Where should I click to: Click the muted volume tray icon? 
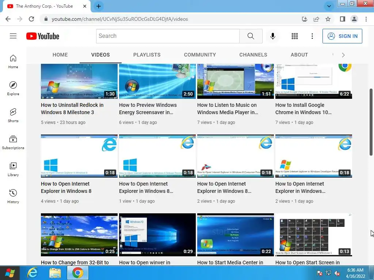tap(337, 273)
